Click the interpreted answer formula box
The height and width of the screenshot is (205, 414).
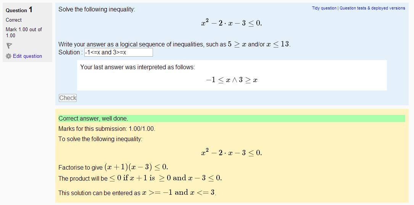click(x=232, y=75)
